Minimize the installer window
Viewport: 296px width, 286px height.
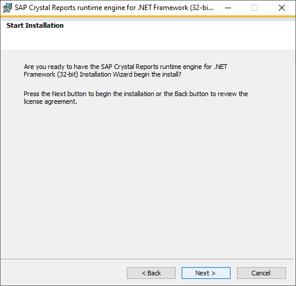coord(228,8)
